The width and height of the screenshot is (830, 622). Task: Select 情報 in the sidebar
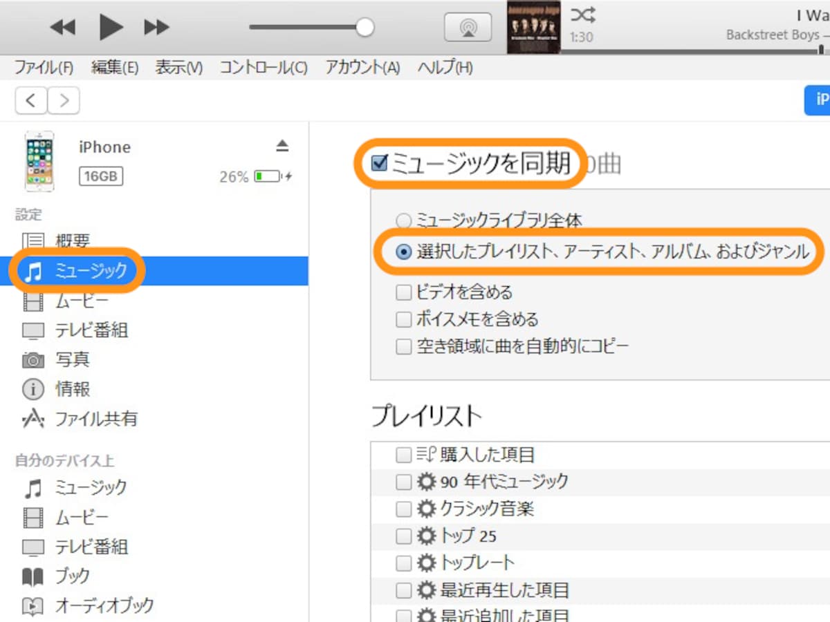(73, 389)
